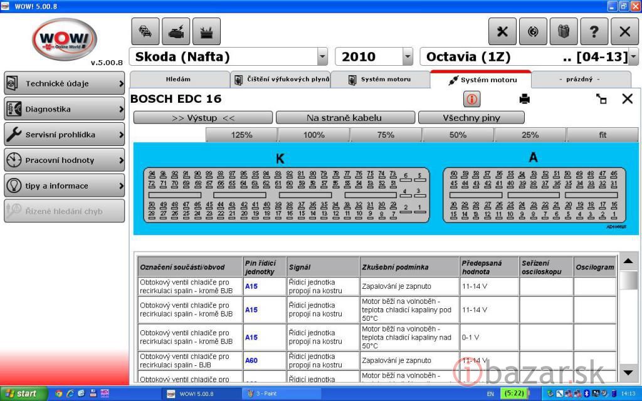642x401 pixels.
Task: Switch to the Čištění výfukových plynů tab
Action: (x=280, y=80)
